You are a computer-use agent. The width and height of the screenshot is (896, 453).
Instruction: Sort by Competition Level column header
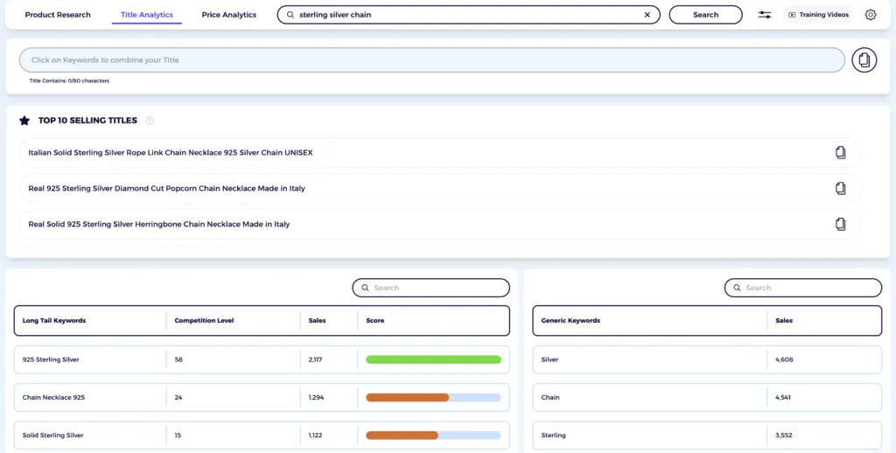[204, 320]
